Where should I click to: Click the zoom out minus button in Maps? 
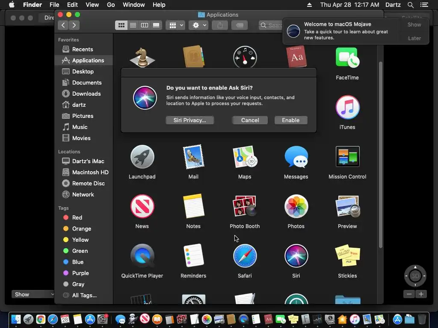[409, 294]
